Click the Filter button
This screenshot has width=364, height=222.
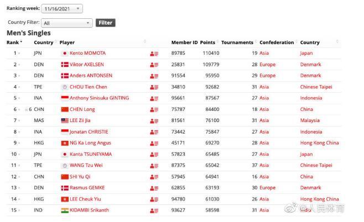106,23
